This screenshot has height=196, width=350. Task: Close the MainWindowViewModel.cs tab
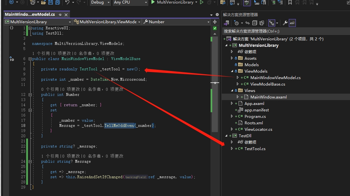click(x=66, y=15)
